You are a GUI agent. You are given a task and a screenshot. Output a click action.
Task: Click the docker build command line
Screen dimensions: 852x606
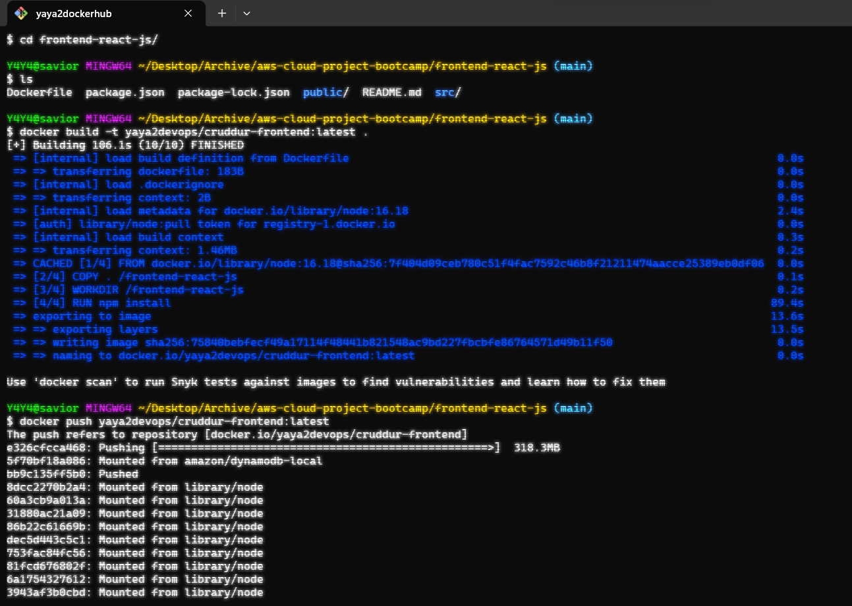click(x=188, y=132)
